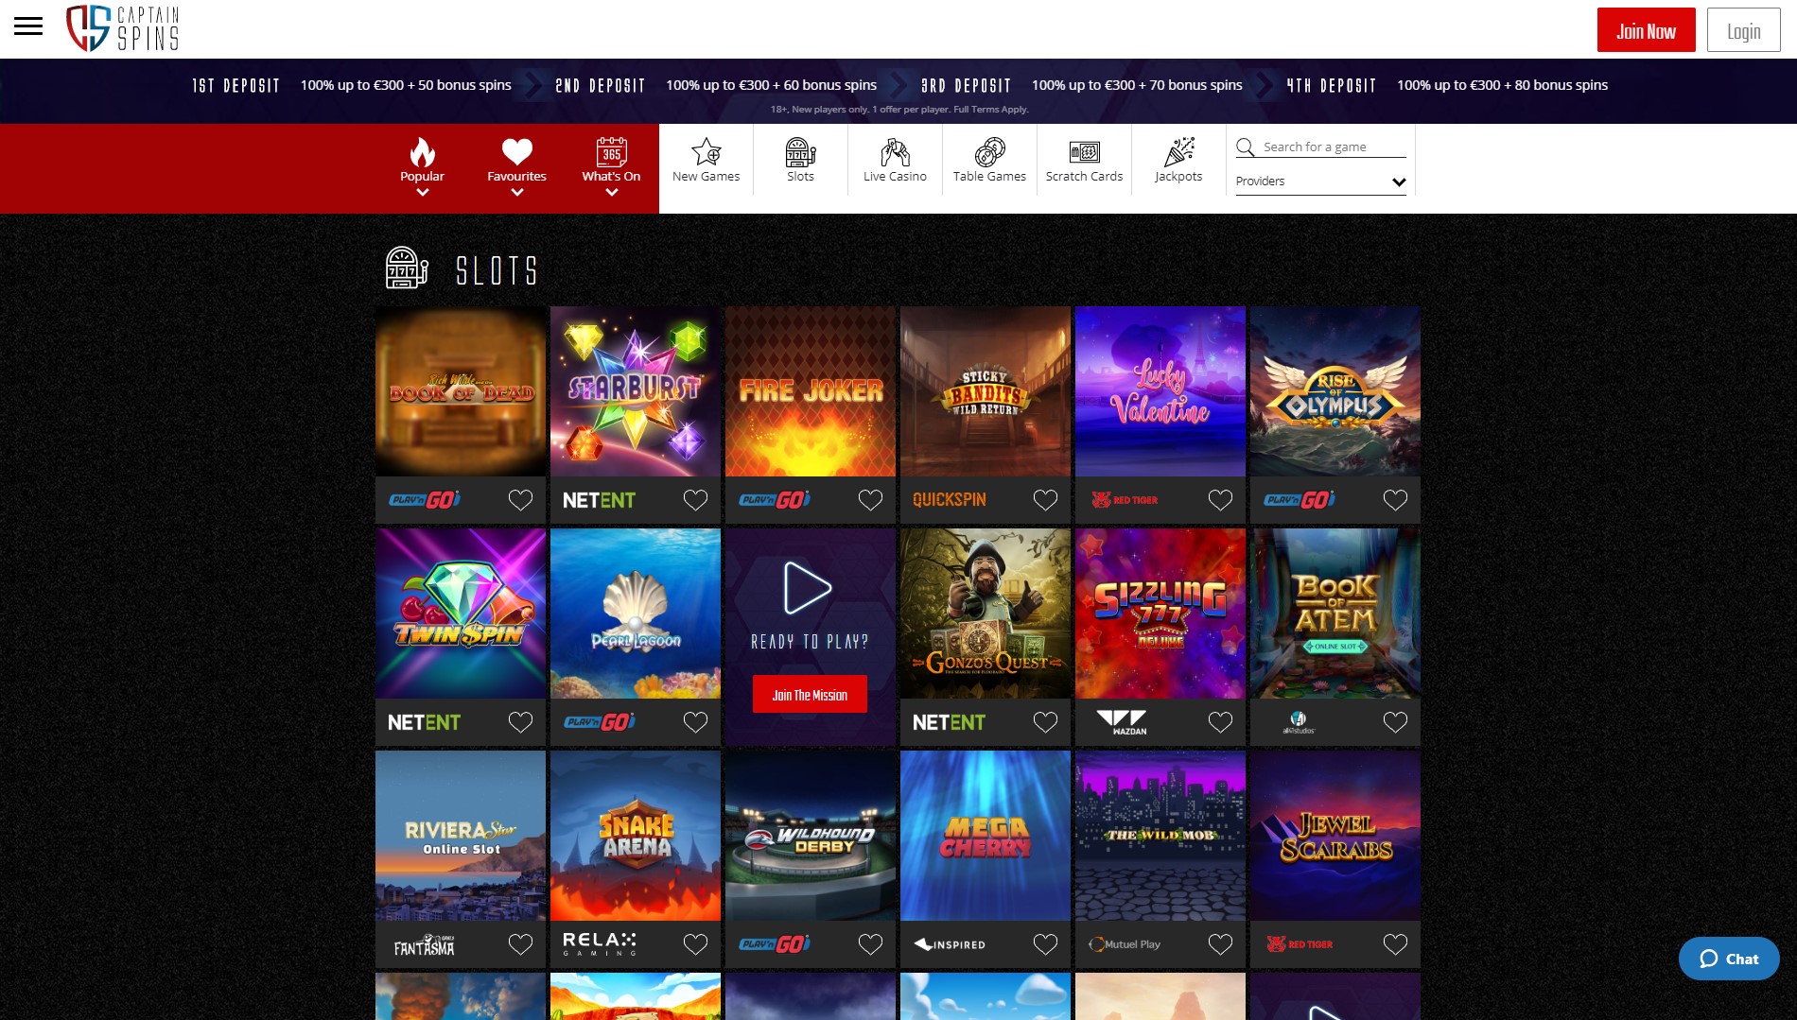Favourite Pearl Lagoon with heart
This screenshot has height=1020, width=1797.
695,722
